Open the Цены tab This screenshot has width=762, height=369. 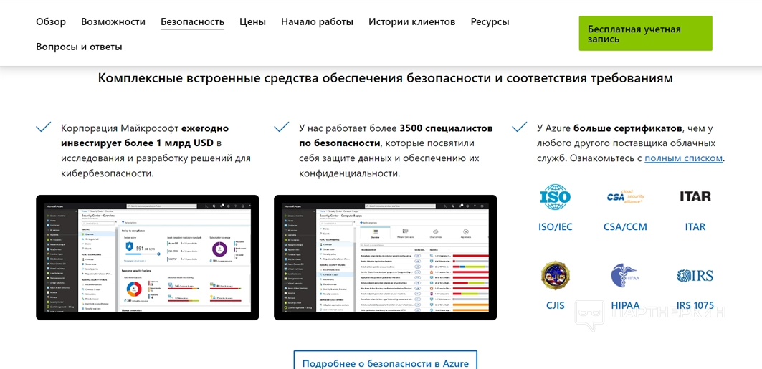click(253, 21)
